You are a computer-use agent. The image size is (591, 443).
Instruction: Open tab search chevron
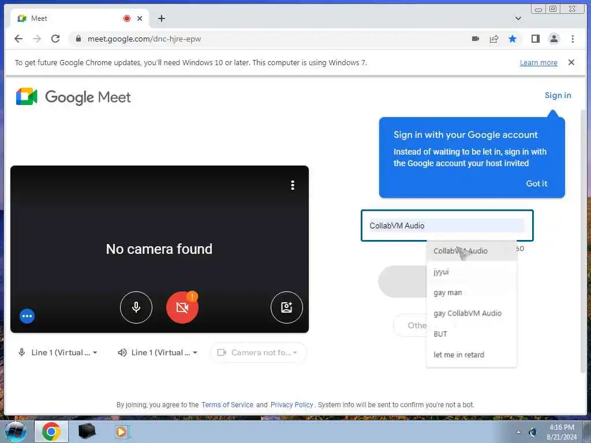tap(518, 18)
